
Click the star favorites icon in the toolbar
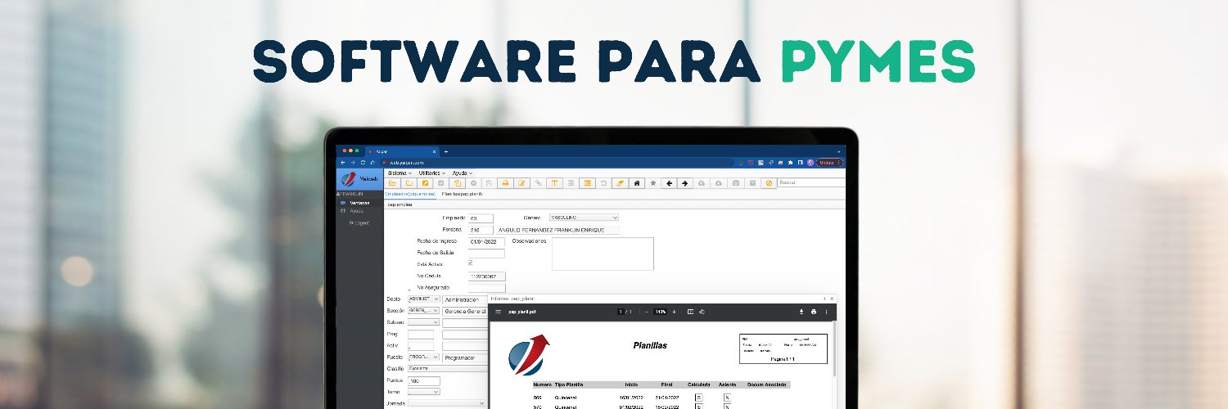[x=652, y=183]
